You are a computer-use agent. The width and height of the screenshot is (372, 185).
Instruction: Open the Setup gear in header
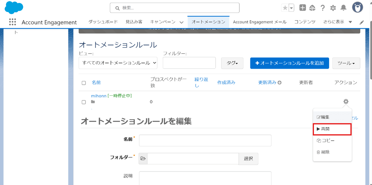pyautogui.click(x=333, y=8)
